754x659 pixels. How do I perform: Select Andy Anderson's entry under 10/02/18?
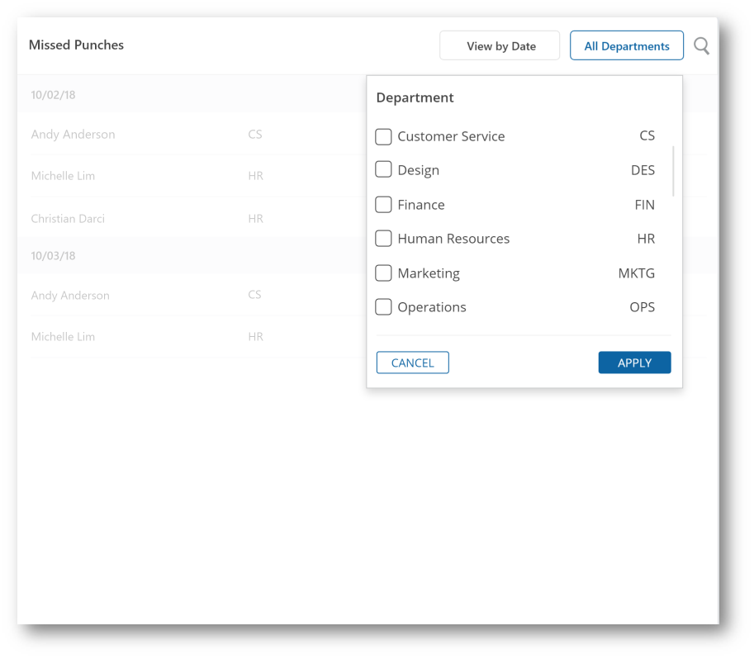click(x=74, y=135)
